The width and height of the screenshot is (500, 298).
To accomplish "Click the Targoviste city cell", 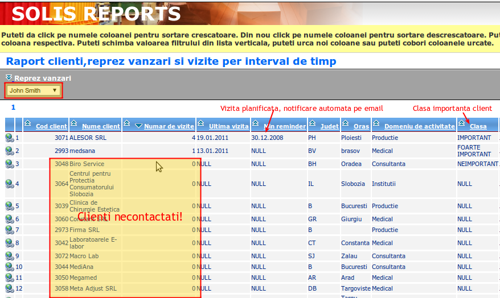I will [356, 289].
